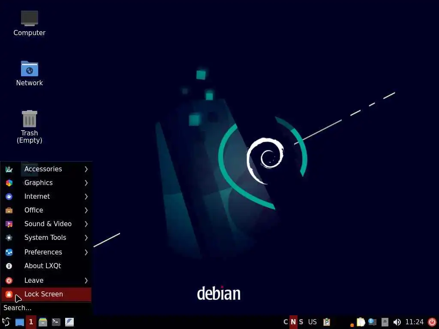This screenshot has width=439, height=329.
Task: Click the Caps Lock 'C' indicator
Action: click(x=286, y=322)
